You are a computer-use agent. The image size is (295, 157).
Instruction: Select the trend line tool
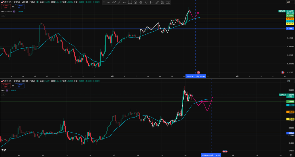[x=119, y=2]
